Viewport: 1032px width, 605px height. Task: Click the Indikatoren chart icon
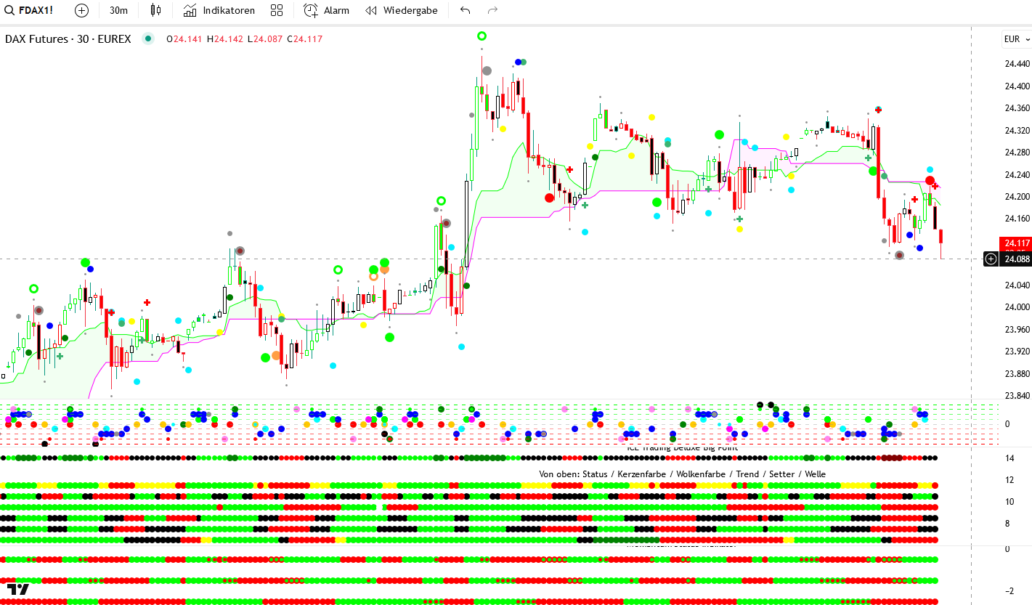point(190,10)
